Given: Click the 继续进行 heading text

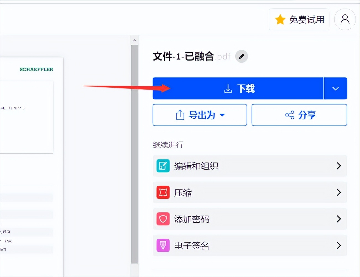Looking at the screenshot, I should pyautogui.click(x=168, y=145).
